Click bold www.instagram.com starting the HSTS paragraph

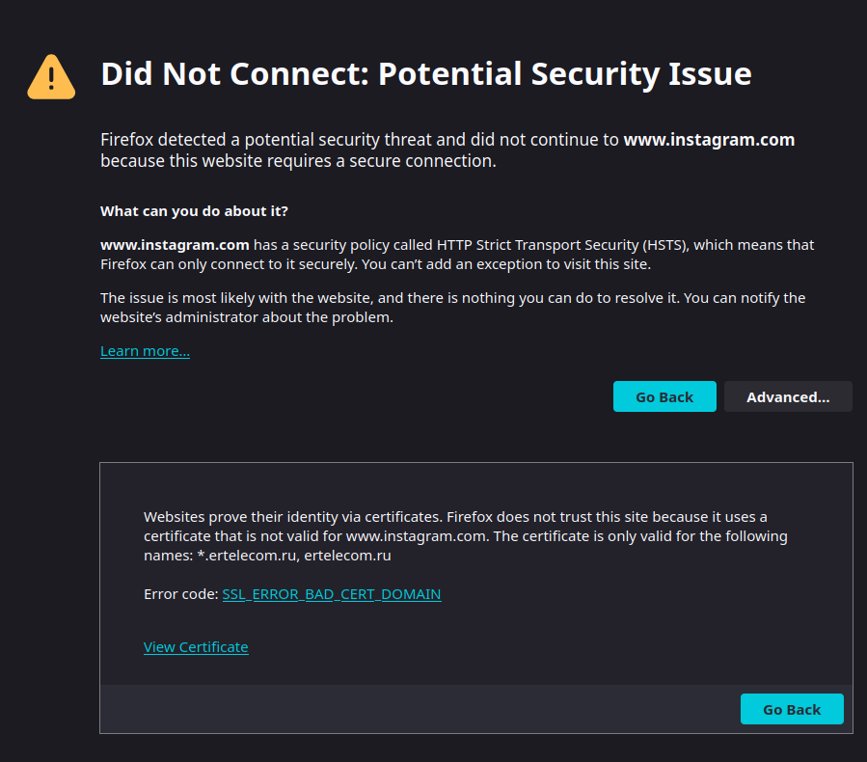coord(175,245)
